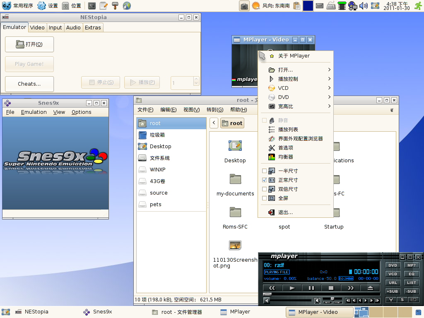Image resolution: width=424 pixels, height=318 pixels.
Task: Switch to the Video tab in NEStopia
Action: (37, 28)
